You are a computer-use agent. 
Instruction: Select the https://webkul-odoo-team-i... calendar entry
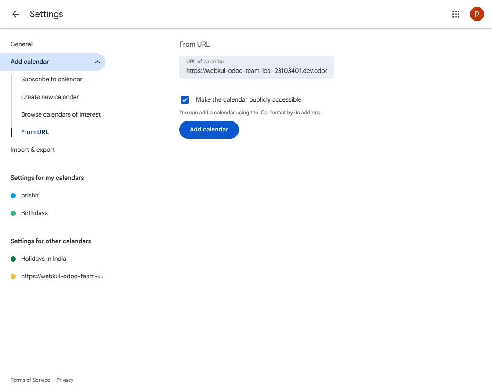(x=62, y=276)
